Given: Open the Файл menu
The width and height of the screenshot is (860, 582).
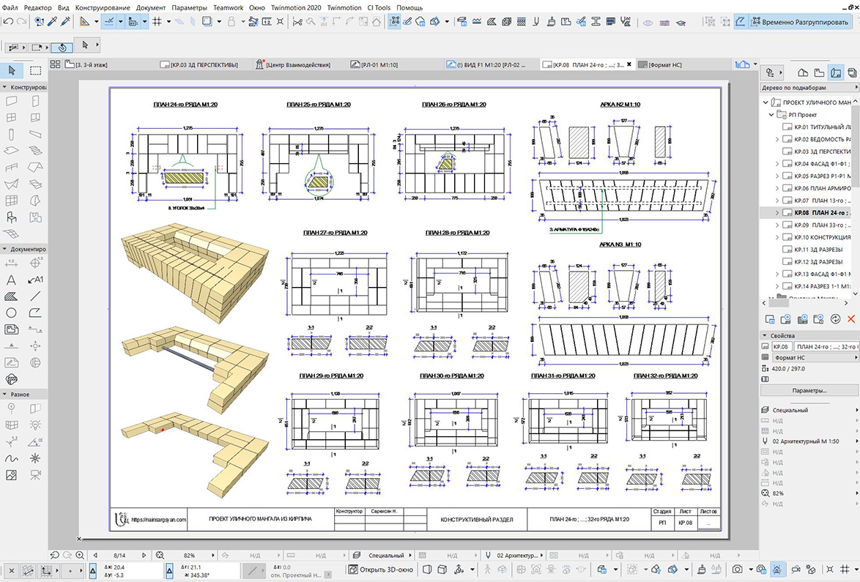Looking at the screenshot, I should coord(10,7).
